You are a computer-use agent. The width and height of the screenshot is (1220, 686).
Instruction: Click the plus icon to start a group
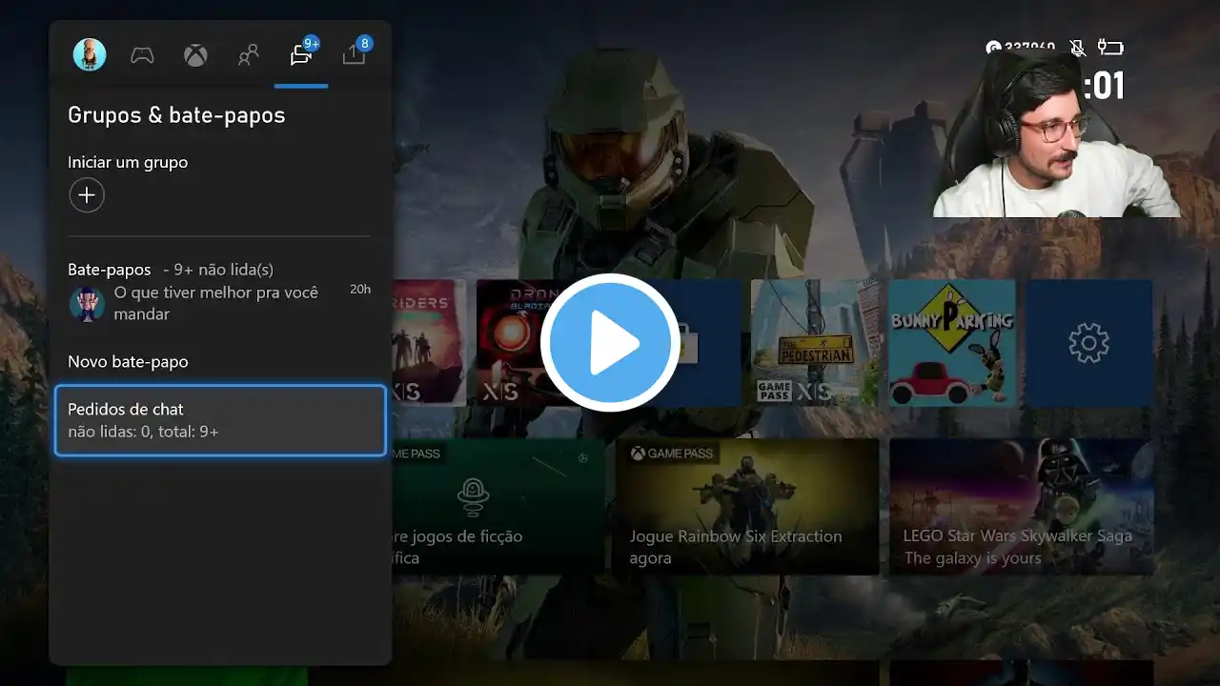(x=87, y=195)
